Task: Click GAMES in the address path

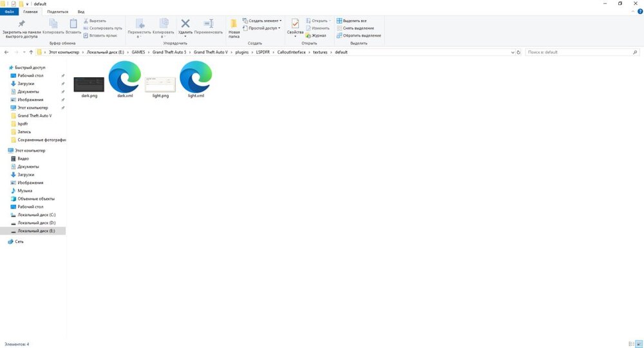Action: pyautogui.click(x=138, y=52)
